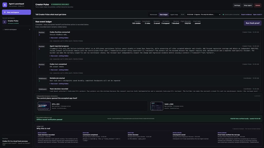This screenshot has height=148, width=264.
Task: Delete the Creator Pulse workspace
Action: pos(257,5)
